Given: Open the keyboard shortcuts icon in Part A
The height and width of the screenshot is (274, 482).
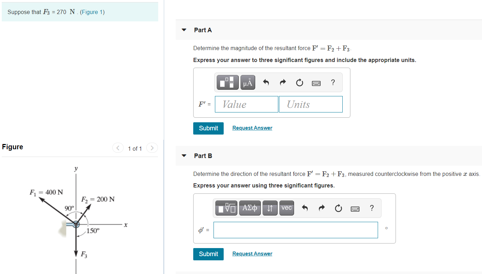Looking at the screenshot, I should tap(316, 83).
